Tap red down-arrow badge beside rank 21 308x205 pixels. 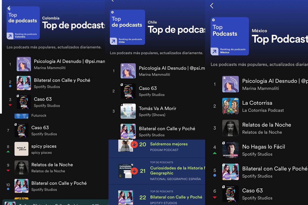coord(134,171)
